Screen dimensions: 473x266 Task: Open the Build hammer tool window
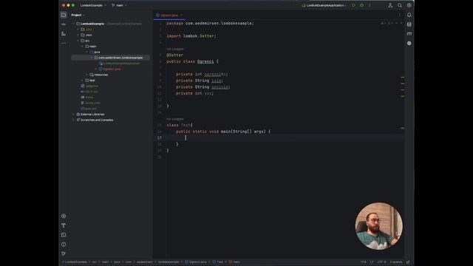[x=64, y=225]
